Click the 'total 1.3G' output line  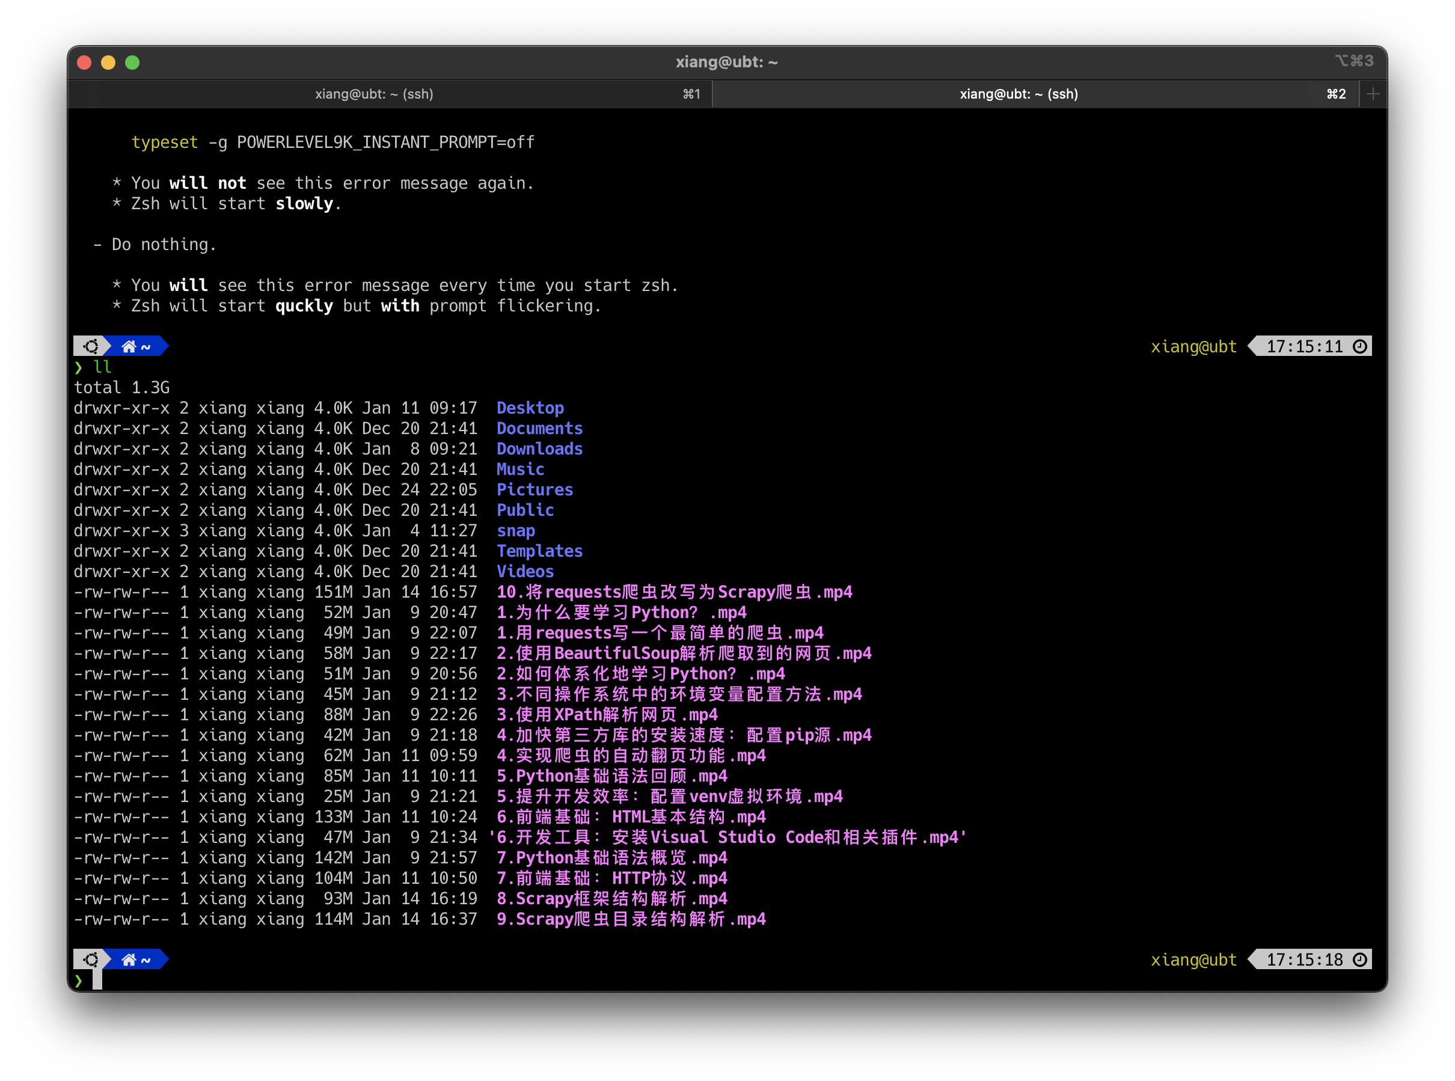(121, 387)
